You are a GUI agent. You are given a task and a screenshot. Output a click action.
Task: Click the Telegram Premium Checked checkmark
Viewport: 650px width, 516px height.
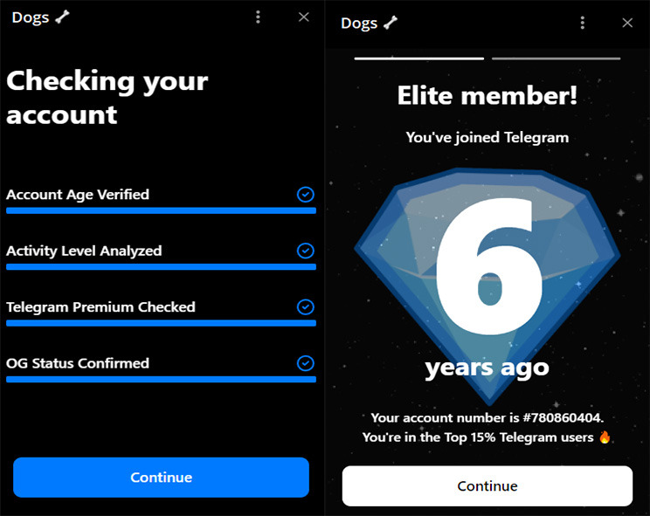tap(306, 306)
